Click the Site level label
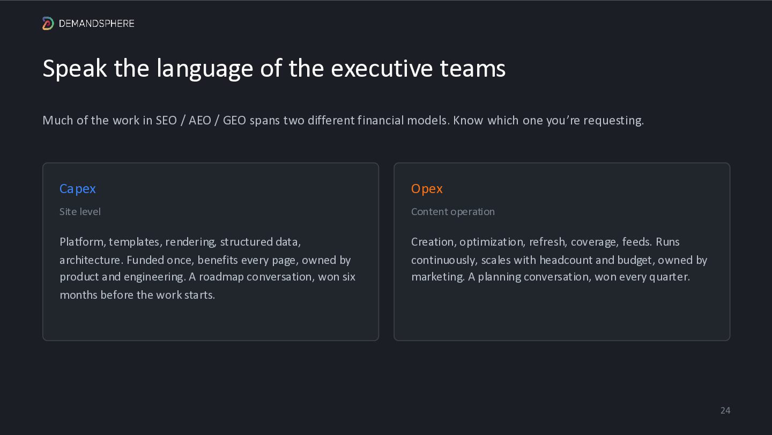 [80, 211]
